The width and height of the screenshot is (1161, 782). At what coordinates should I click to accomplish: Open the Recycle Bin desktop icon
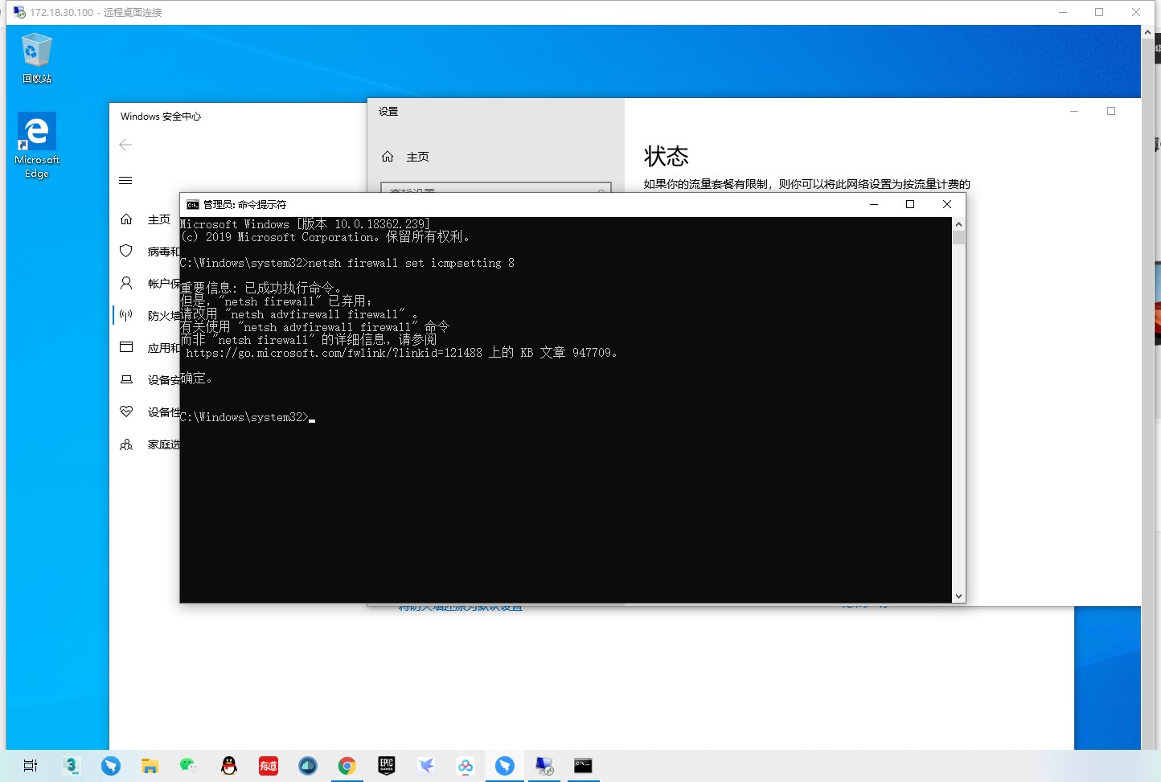pos(37,58)
